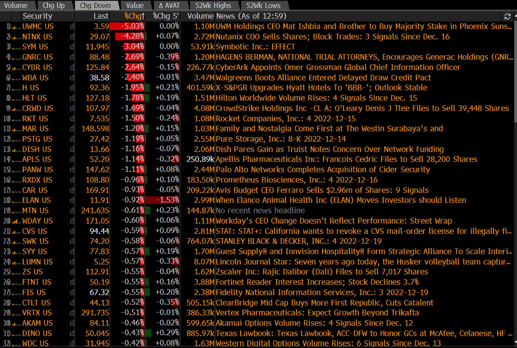Select the H US ticker
Viewport: 517px width, 348px height.
(30, 88)
